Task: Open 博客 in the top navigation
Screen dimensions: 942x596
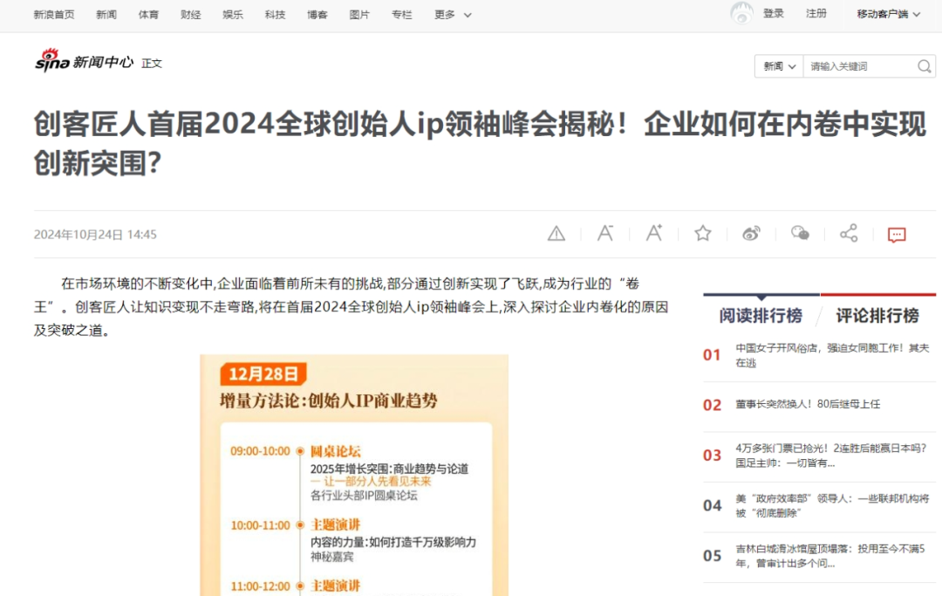Action: tap(317, 15)
